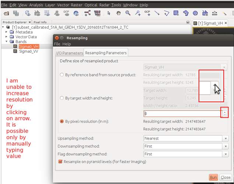
Task: Select the GCP placing tool
Action: coord(147,13)
